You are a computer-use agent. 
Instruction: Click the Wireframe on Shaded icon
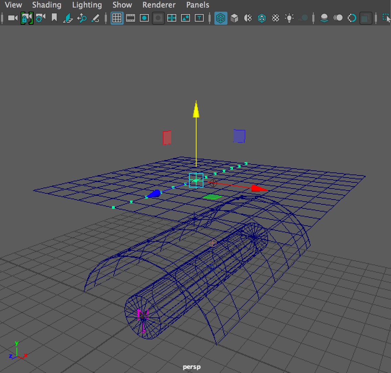[x=261, y=18]
